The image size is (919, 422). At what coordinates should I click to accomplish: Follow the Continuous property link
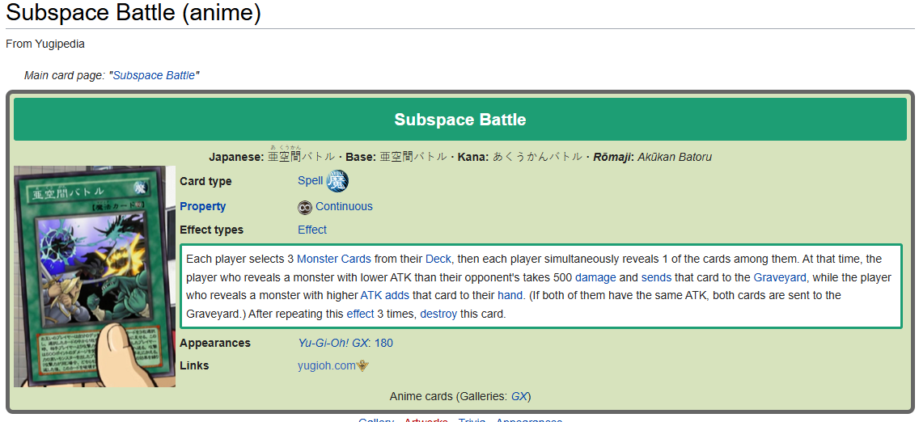(x=344, y=207)
